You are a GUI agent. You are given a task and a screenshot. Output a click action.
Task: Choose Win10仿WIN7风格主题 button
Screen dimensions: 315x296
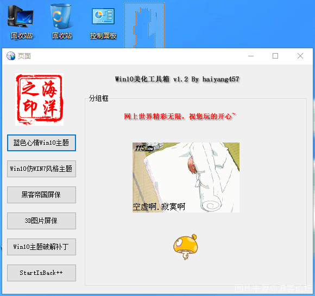click(x=41, y=169)
